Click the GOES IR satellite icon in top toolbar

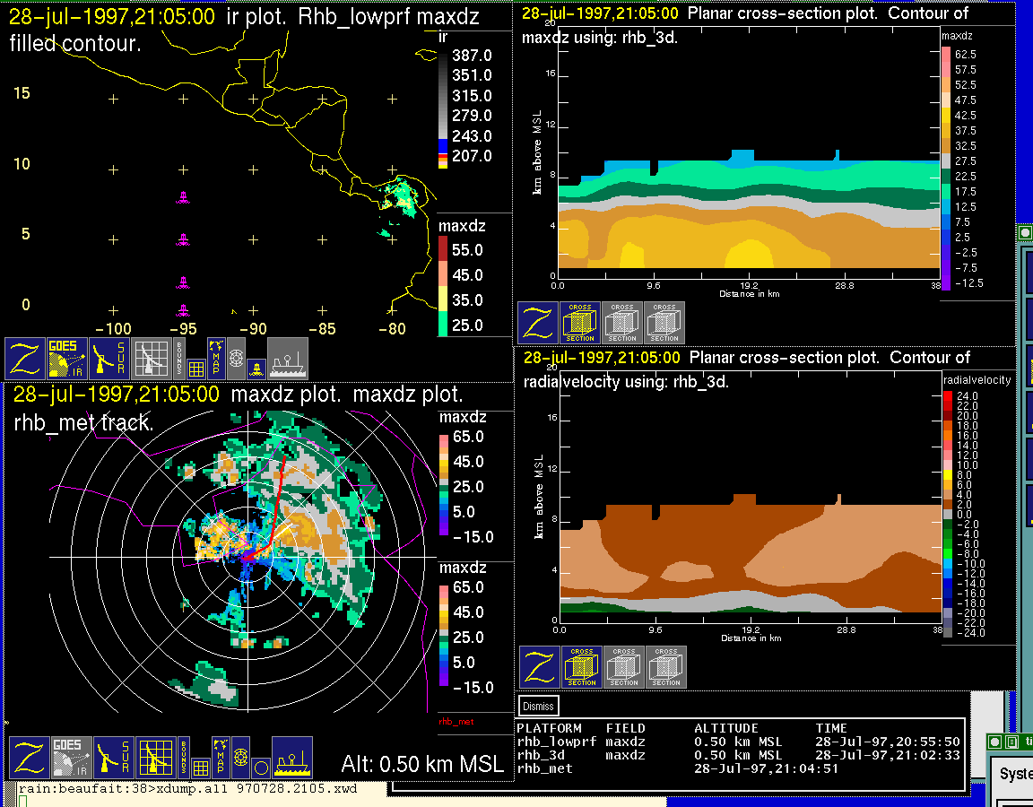click(68, 358)
